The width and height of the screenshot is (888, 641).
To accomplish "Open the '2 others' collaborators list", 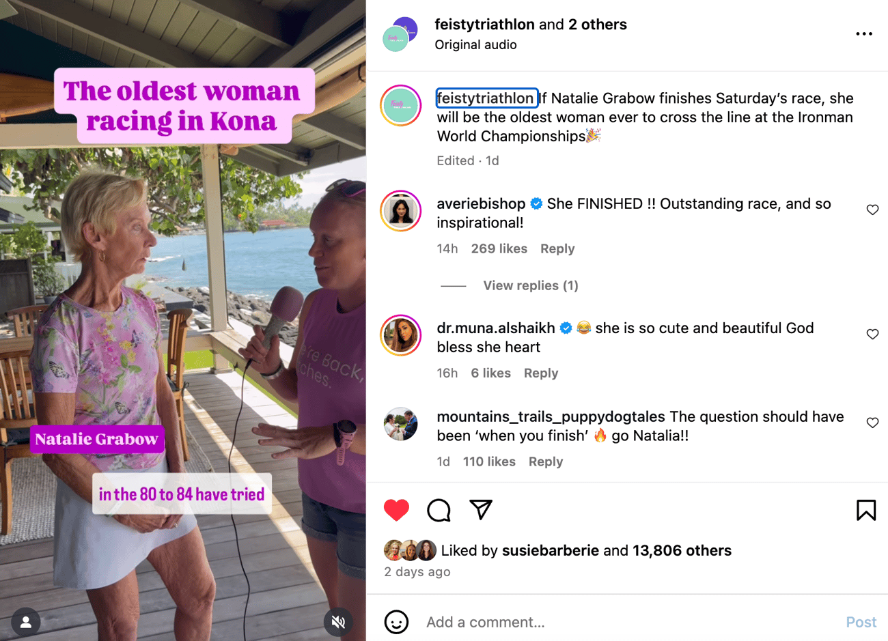I will pos(597,25).
